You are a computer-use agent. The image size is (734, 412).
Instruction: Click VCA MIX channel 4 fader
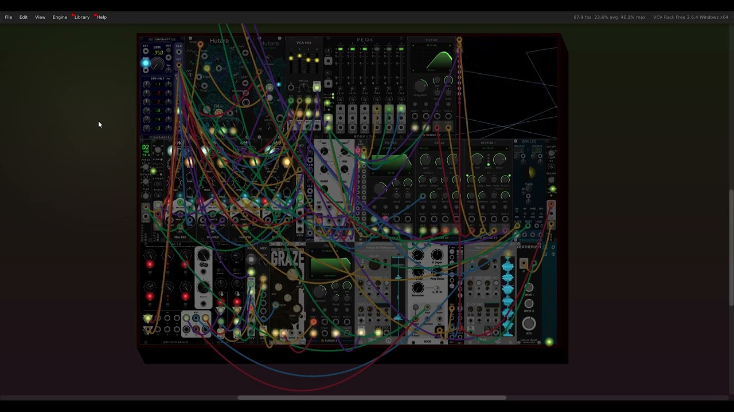pos(317,60)
